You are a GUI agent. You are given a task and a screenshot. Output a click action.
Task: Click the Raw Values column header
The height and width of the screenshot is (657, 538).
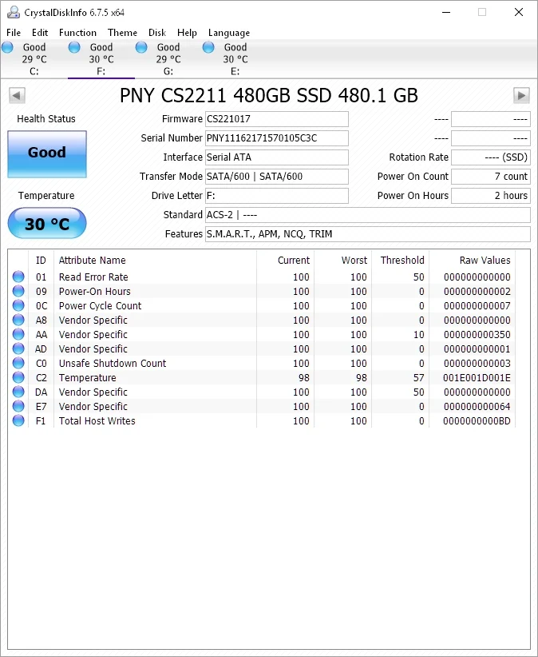point(472,261)
